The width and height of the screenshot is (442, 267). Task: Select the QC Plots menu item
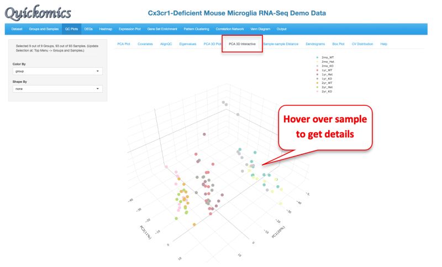[x=71, y=29]
